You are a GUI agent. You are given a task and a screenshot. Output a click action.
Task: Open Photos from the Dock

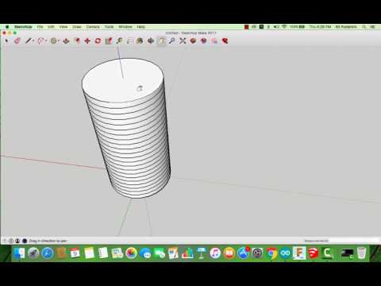(x=131, y=253)
